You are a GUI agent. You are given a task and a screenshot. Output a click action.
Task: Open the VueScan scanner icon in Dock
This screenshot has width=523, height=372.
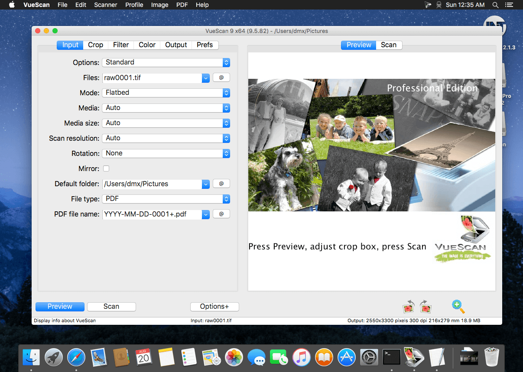tap(414, 357)
